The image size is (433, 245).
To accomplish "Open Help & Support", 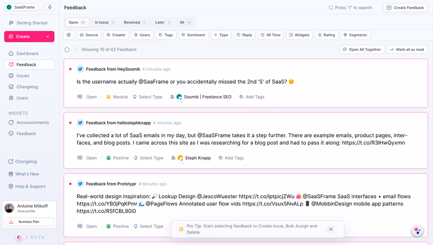I will tap(27, 186).
